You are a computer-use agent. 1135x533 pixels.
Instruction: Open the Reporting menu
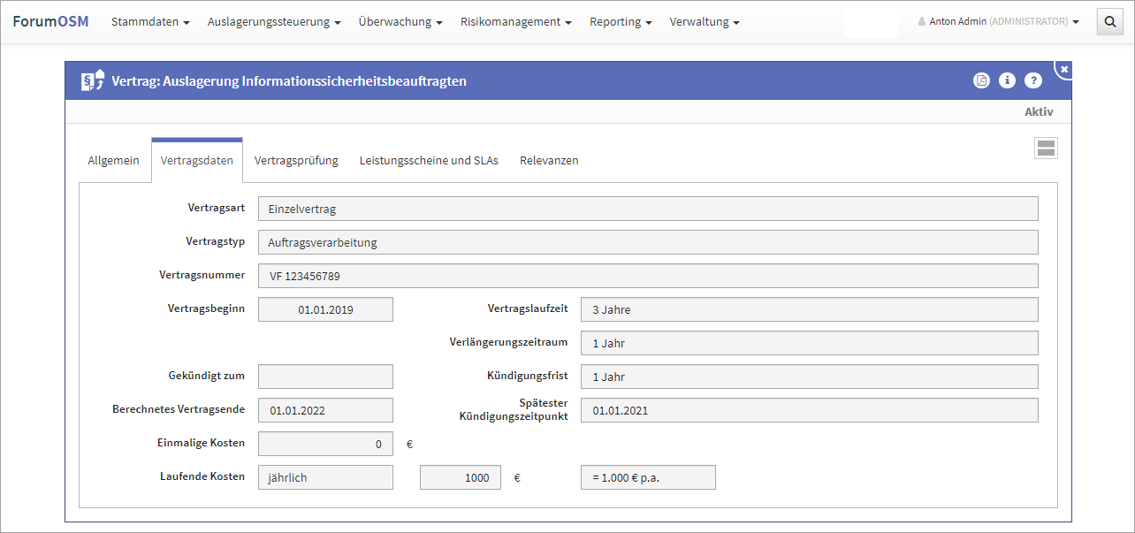click(621, 22)
